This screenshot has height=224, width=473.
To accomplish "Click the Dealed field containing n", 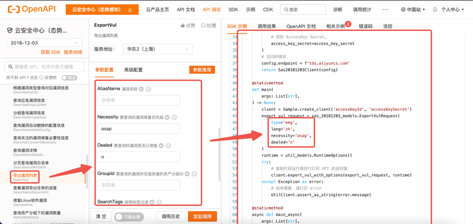I will click(139, 157).
